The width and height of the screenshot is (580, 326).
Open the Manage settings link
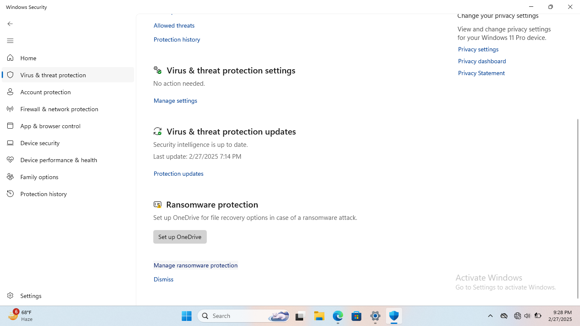click(x=175, y=101)
